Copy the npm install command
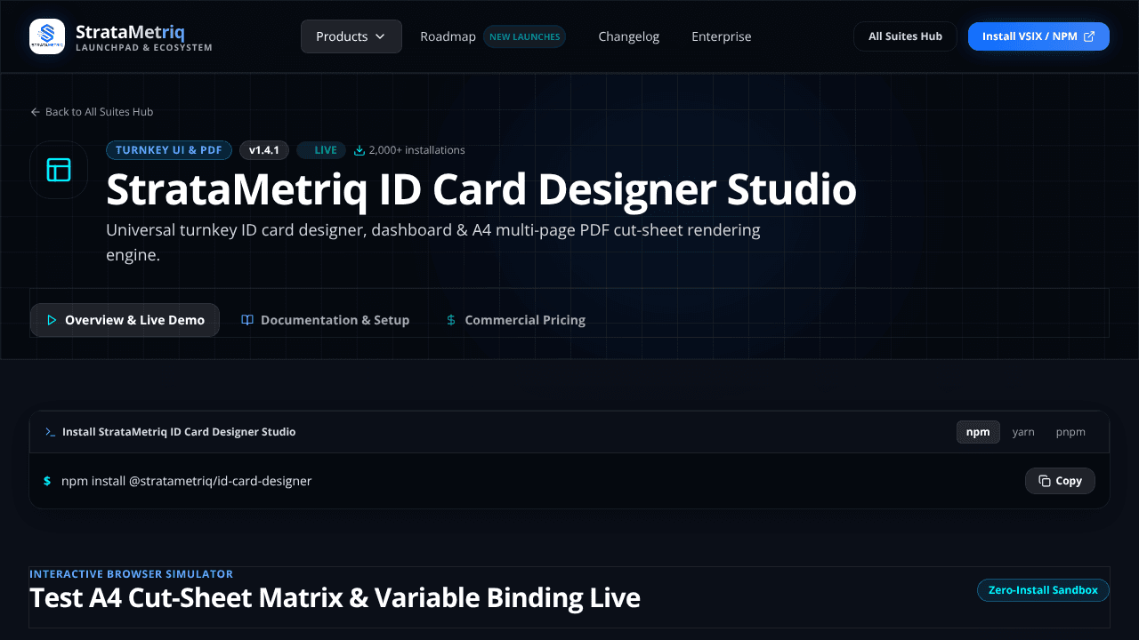The height and width of the screenshot is (640, 1139). coord(1060,481)
